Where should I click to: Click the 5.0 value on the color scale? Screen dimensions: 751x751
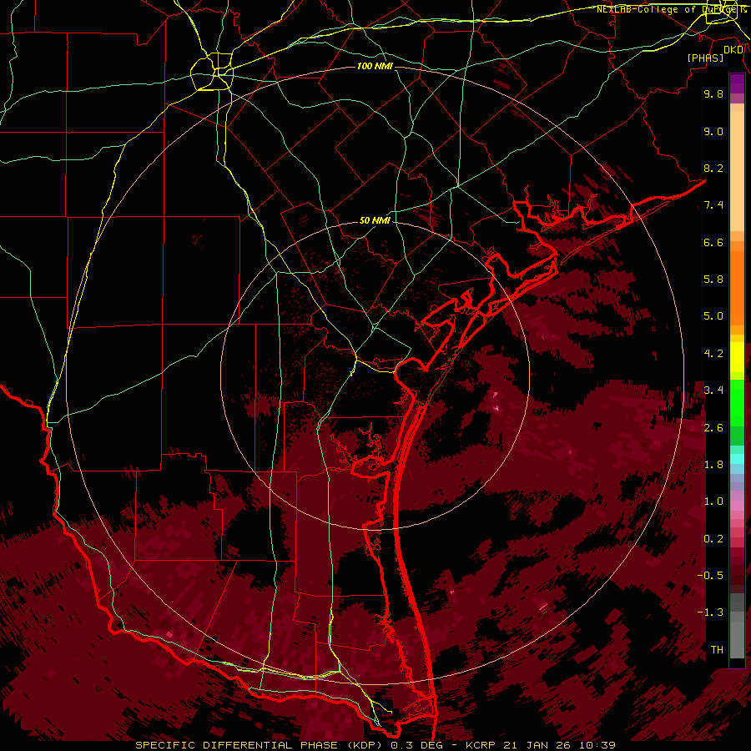pyautogui.click(x=713, y=316)
